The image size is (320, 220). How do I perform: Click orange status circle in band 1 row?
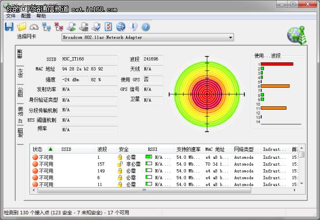[35, 157]
